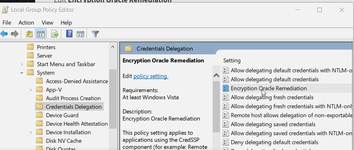The height and width of the screenshot is (150, 354).
Task: Toggle the show/hide console tree icon
Action: point(41,34)
